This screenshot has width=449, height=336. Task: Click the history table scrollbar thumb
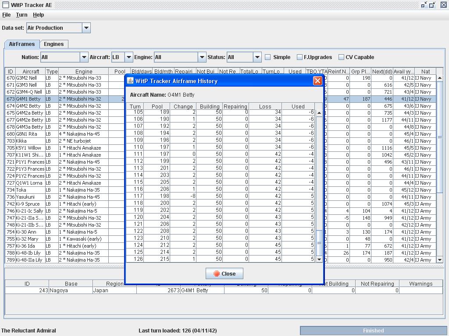click(x=319, y=243)
